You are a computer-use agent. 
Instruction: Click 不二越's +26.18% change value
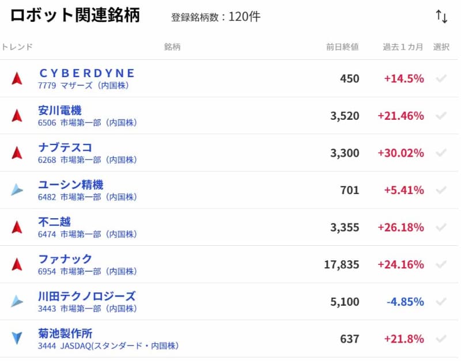(400, 227)
